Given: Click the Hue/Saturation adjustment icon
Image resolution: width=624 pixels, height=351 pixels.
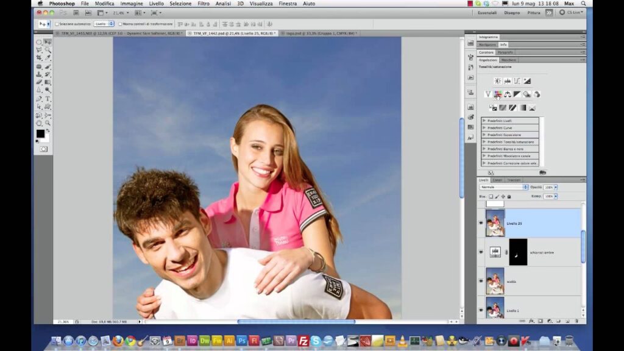Looking at the screenshot, I should pyautogui.click(x=497, y=94).
